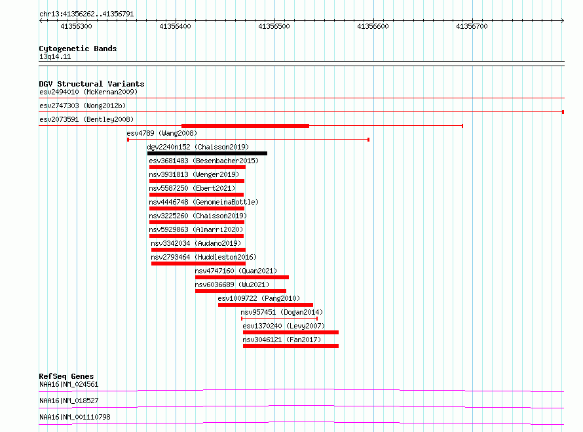Viewport: 583px width, 432px height.
Task: Click the esv2494010 (McKernan2009) variant label
Action: point(88,92)
